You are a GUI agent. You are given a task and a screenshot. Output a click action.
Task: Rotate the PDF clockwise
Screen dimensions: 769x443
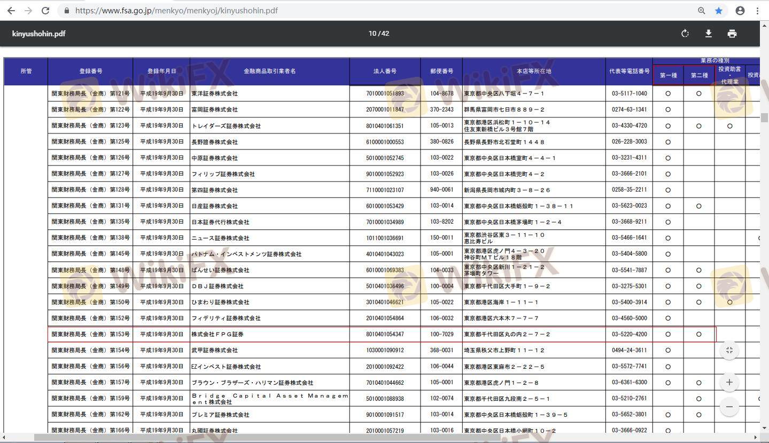(x=685, y=34)
